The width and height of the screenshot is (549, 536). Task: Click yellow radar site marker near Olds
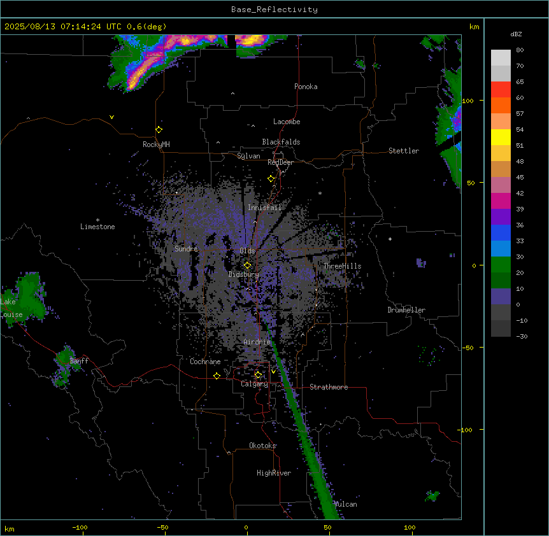pos(247,265)
